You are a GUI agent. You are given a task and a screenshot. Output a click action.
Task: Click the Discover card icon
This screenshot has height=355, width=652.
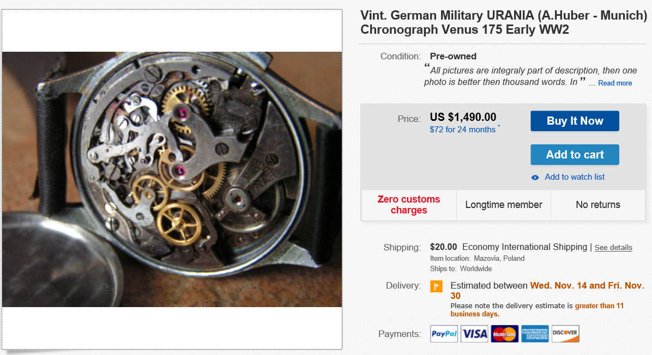pyautogui.click(x=565, y=333)
